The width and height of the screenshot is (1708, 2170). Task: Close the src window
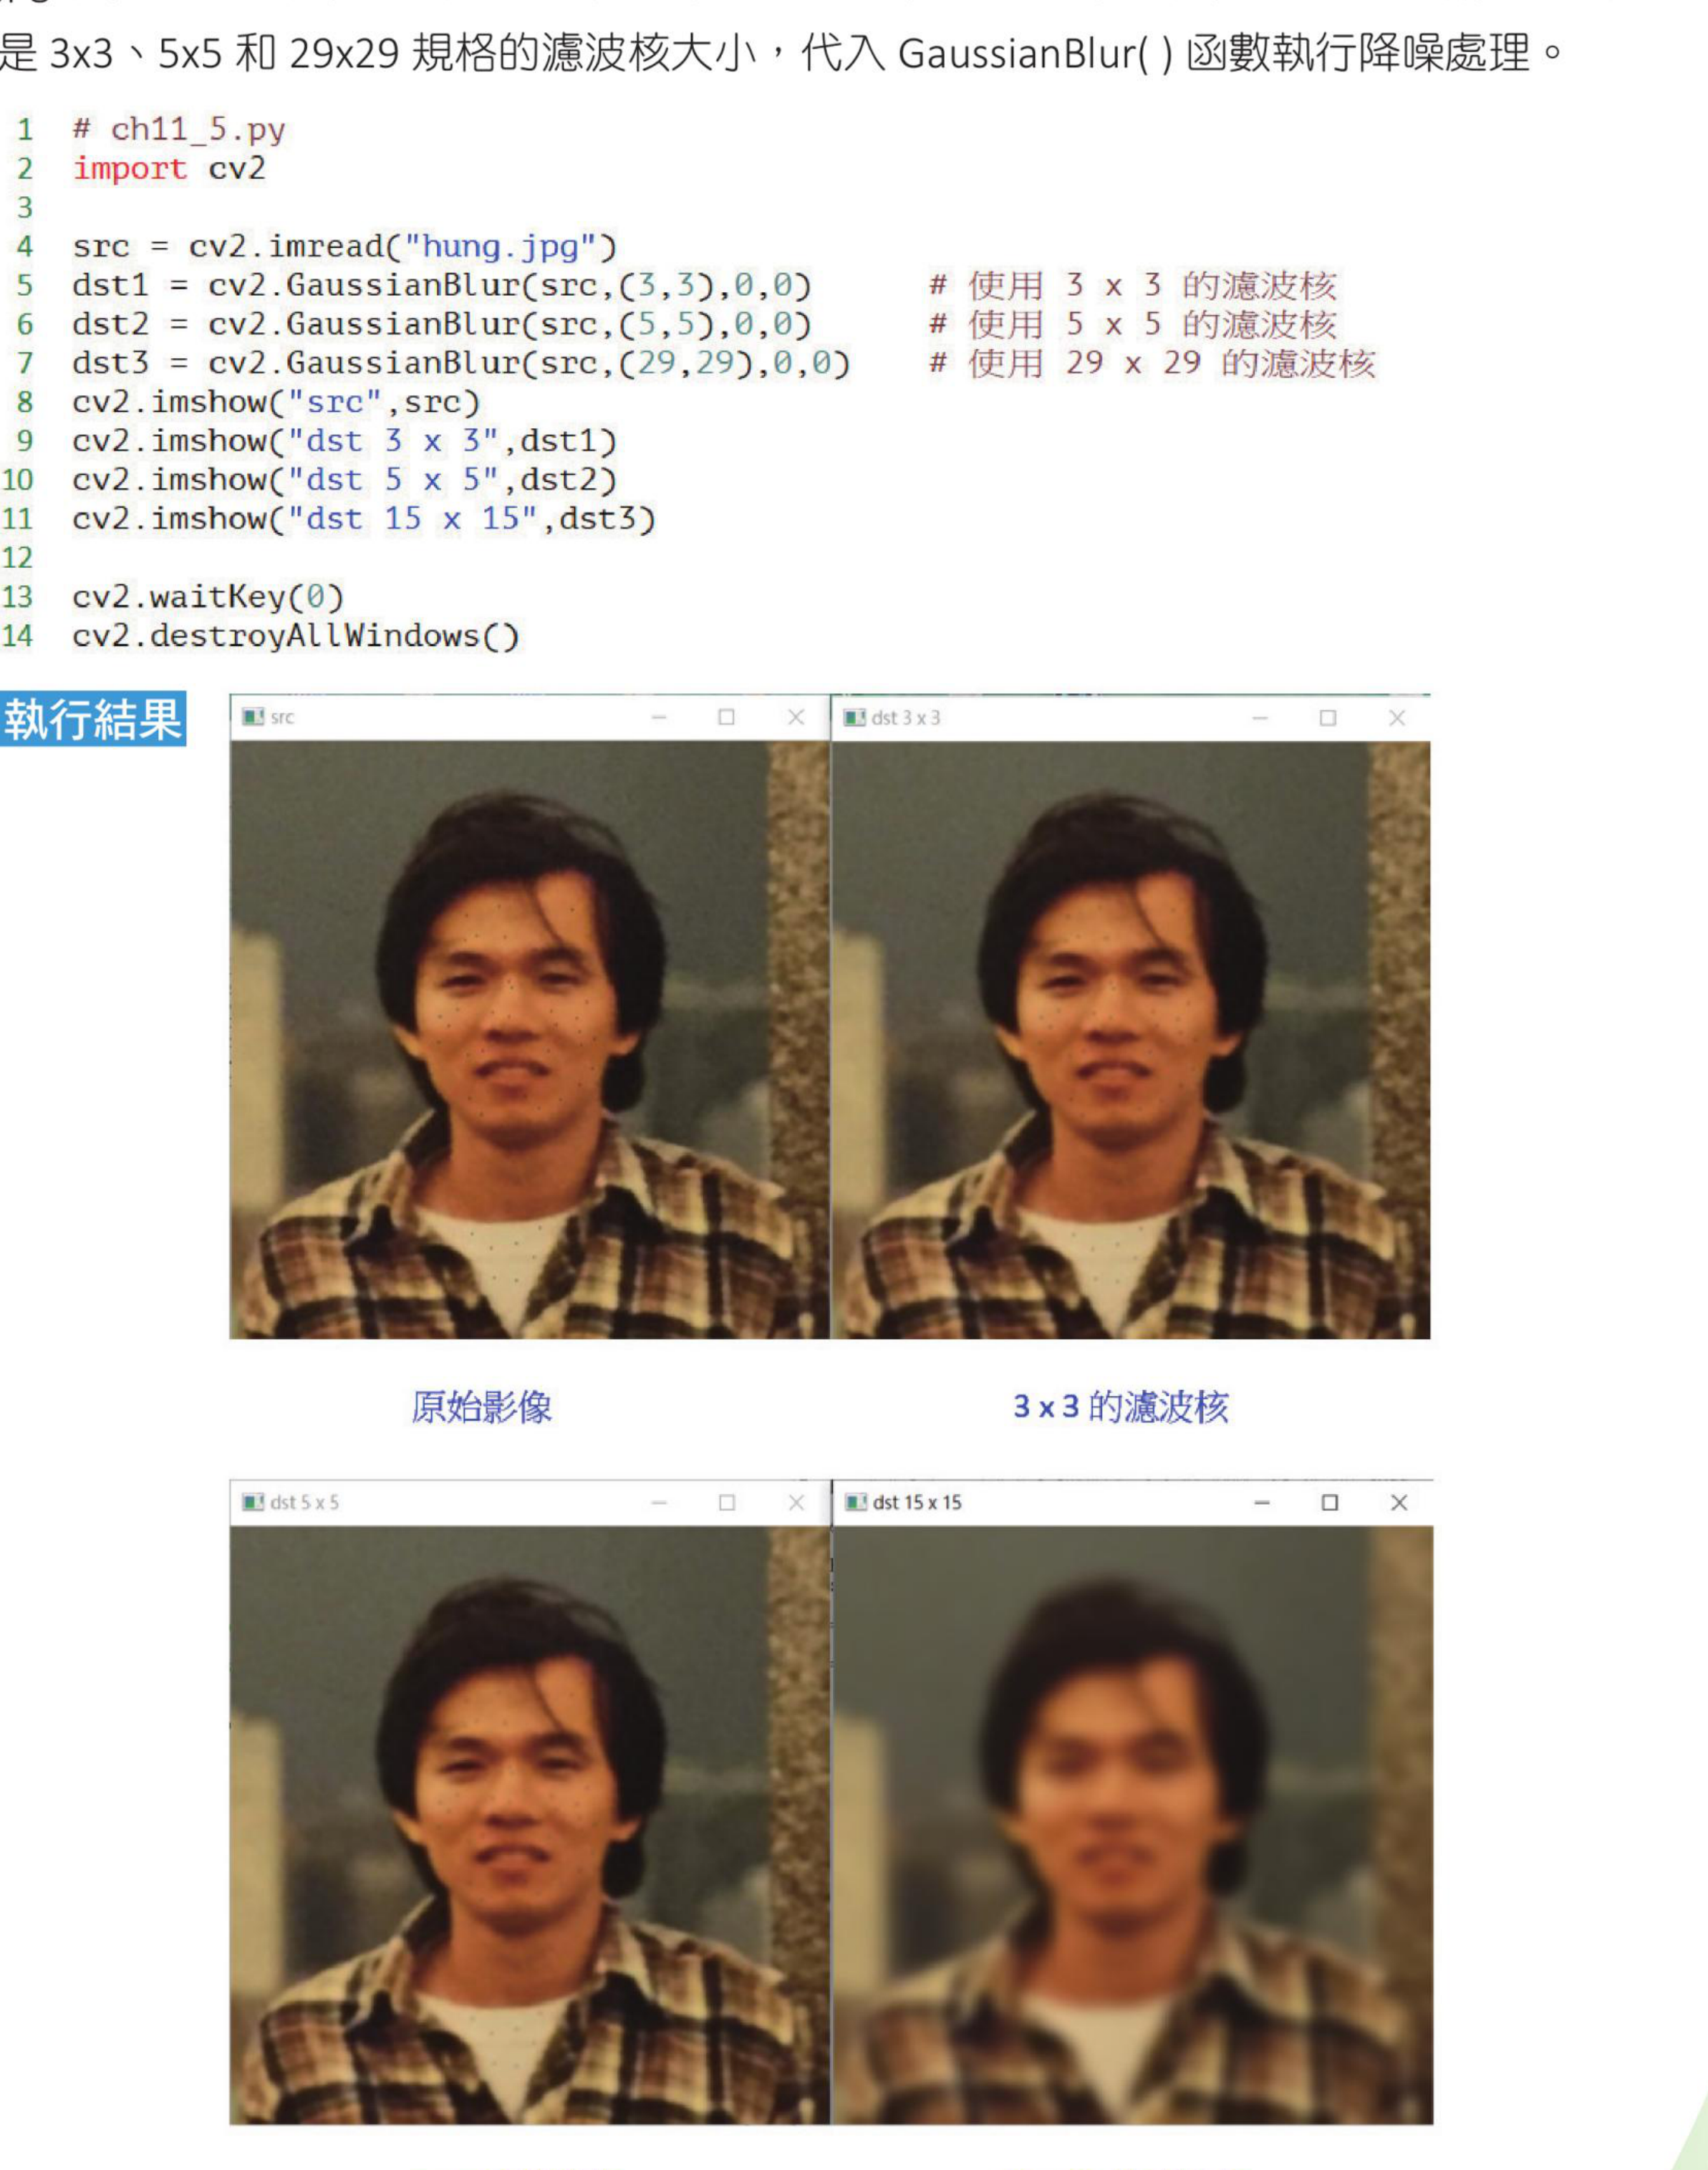796,717
